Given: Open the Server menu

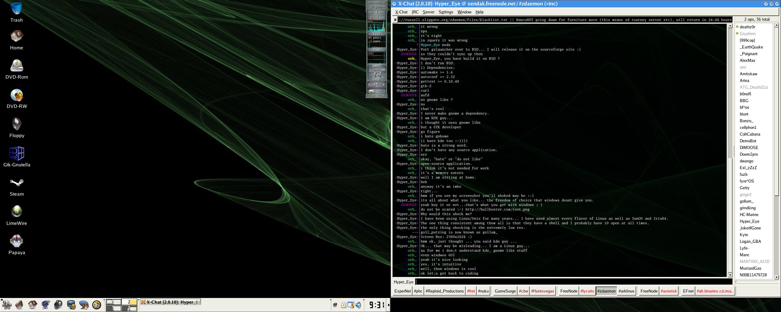Looking at the screenshot, I should coord(428,12).
